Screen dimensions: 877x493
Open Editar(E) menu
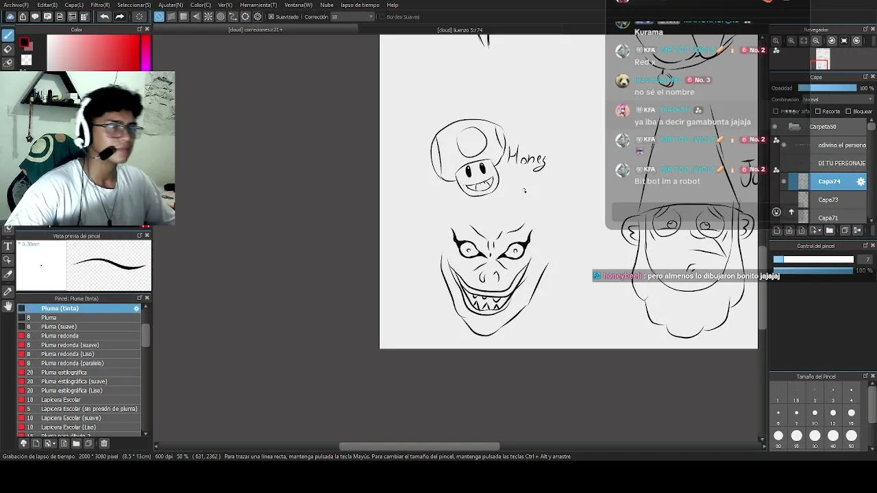47,5
